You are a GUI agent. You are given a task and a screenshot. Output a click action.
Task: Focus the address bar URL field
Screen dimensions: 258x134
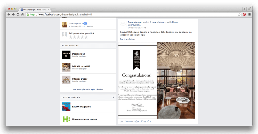(133, 14)
